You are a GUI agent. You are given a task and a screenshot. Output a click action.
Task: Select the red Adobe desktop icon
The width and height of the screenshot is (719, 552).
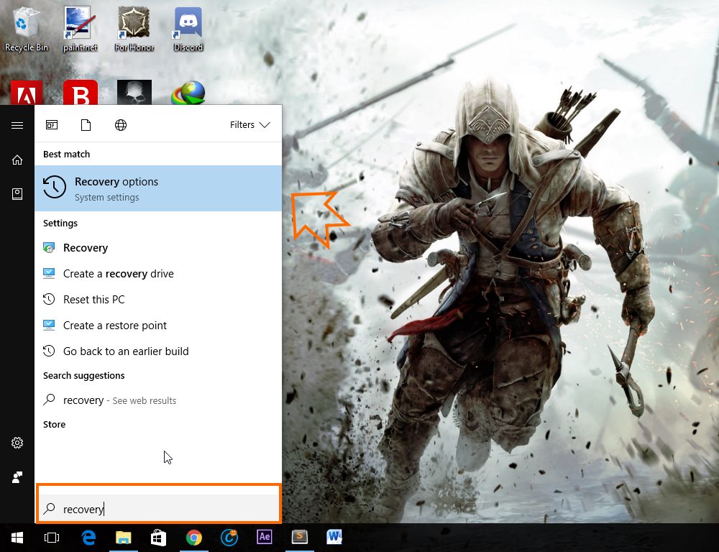click(x=26, y=93)
